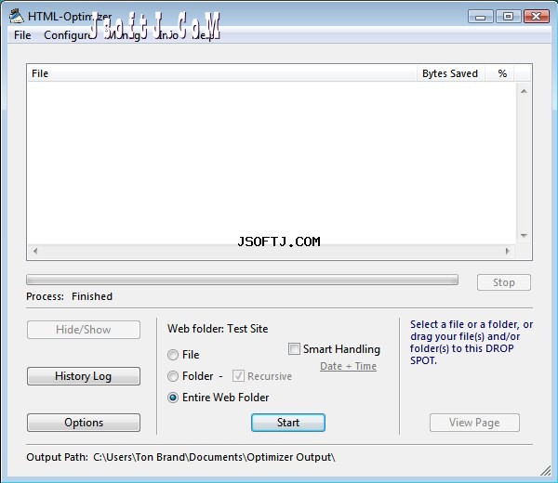This screenshot has height=483, width=558.
Task: Click the optimization progress bar
Action: [242, 280]
